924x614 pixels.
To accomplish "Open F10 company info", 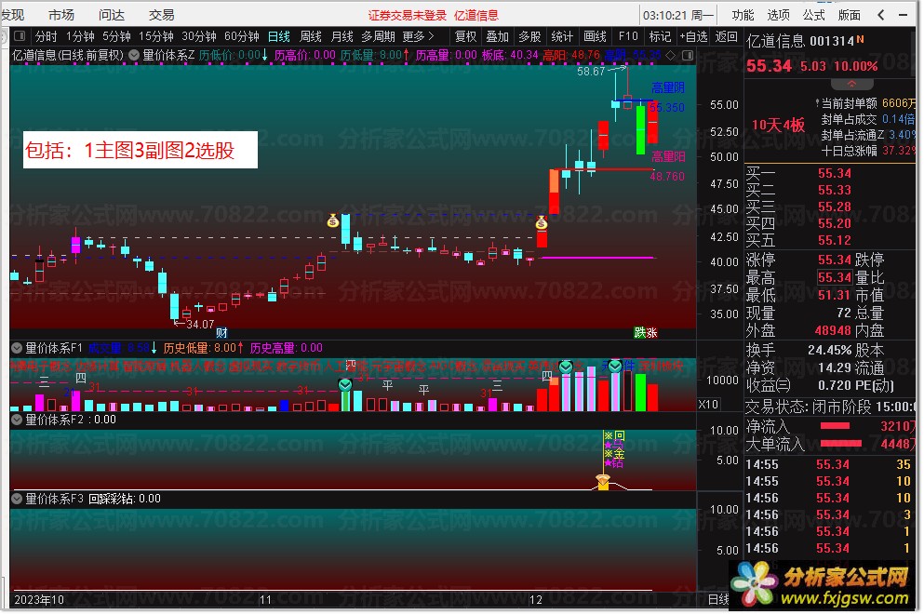I will pos(628,36).
